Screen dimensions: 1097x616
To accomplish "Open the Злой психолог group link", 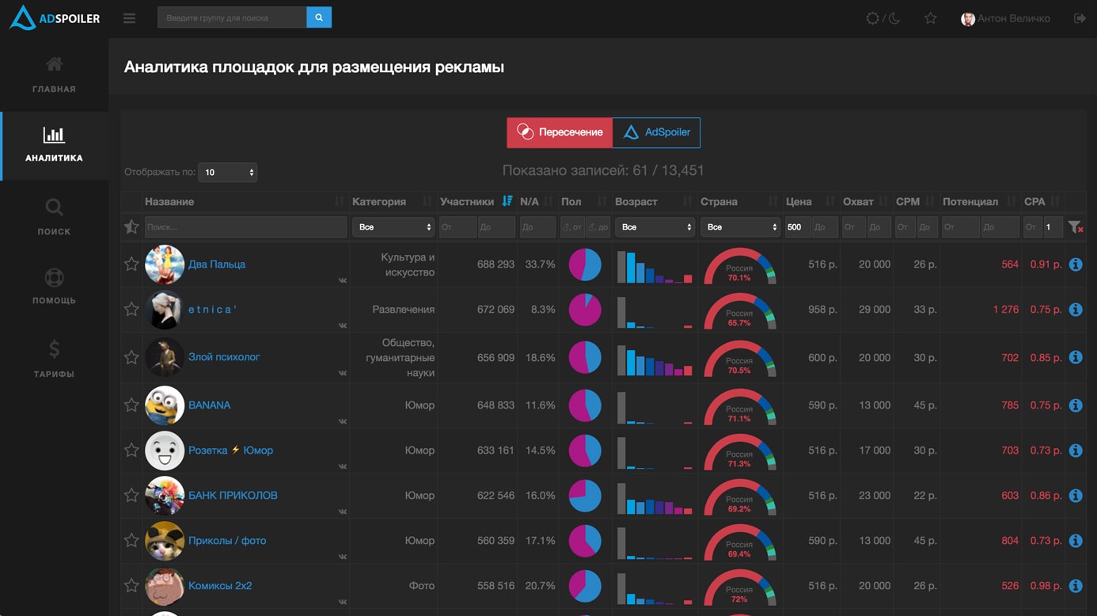I will (224, 357).
